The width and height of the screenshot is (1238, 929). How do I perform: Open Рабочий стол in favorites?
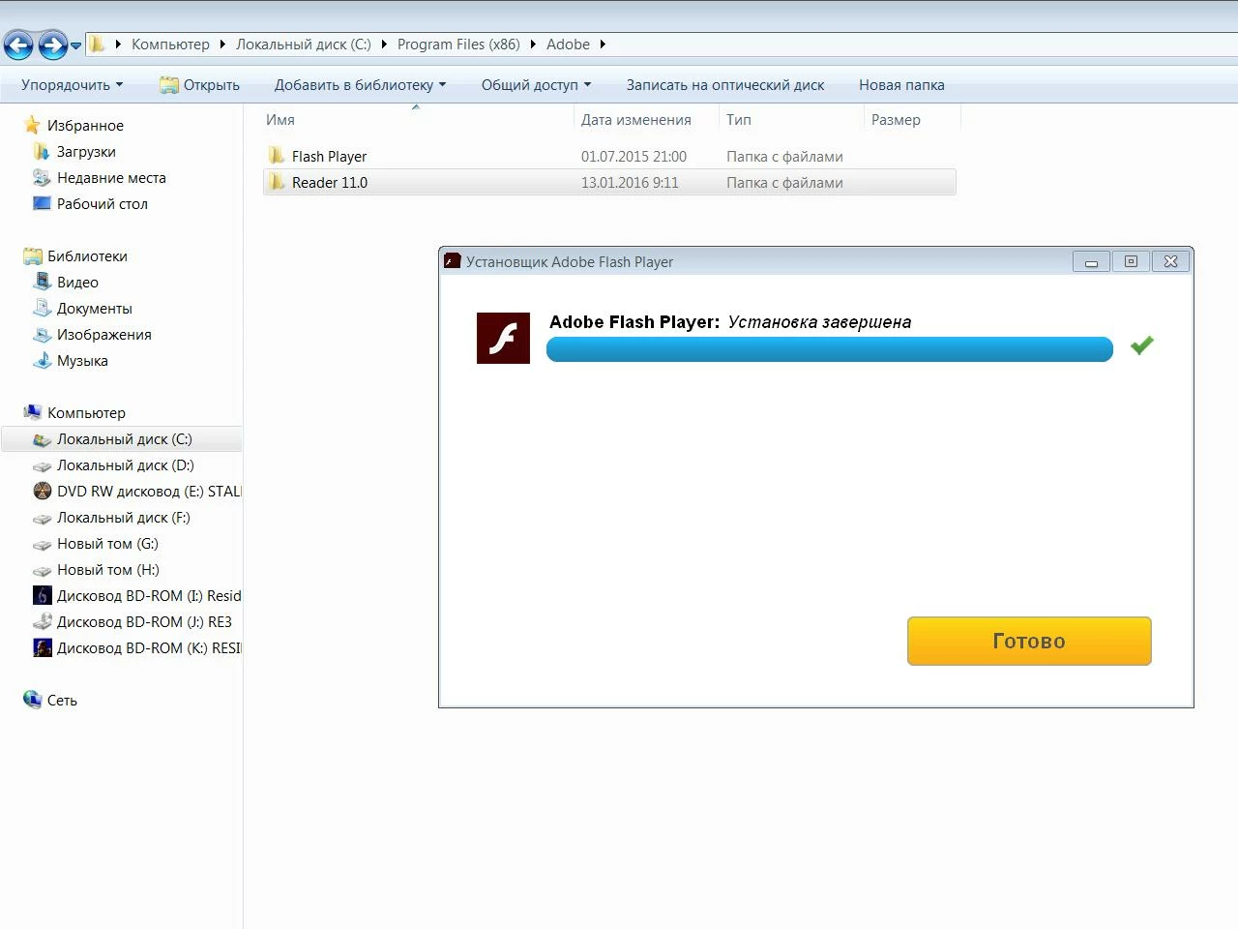[x=103, y=204]
